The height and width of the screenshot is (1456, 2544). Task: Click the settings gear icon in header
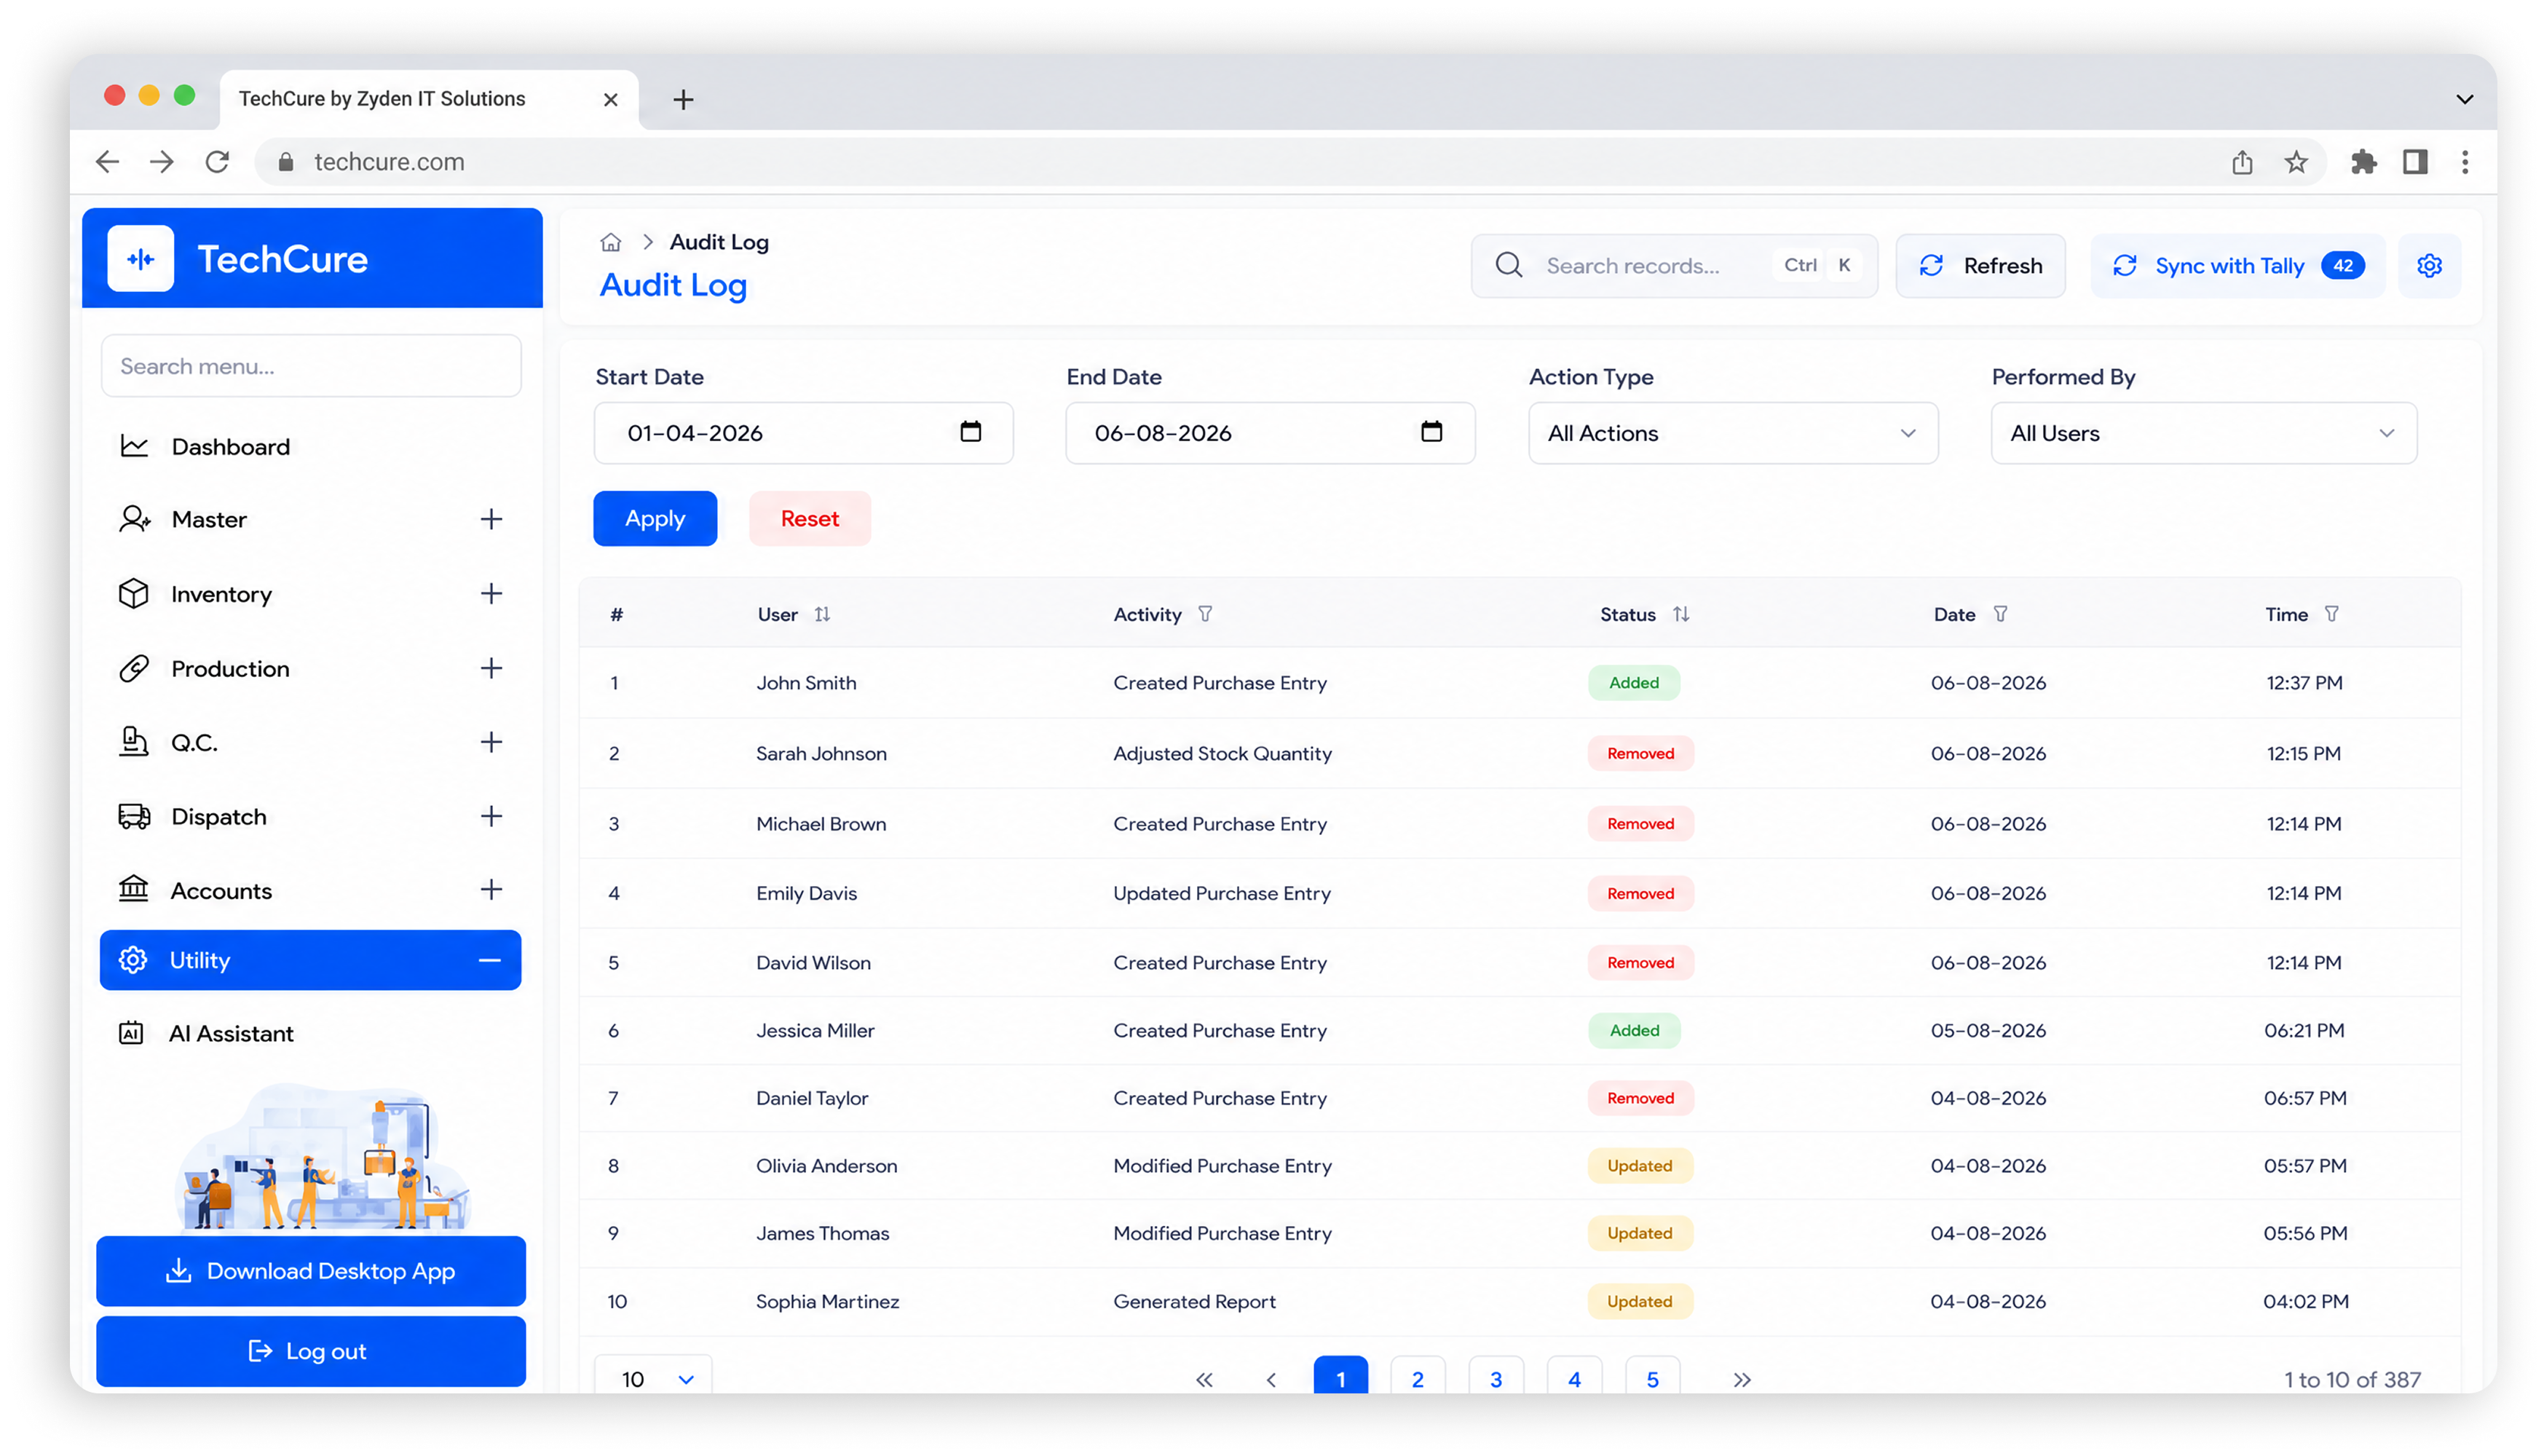click(2429, 265)
